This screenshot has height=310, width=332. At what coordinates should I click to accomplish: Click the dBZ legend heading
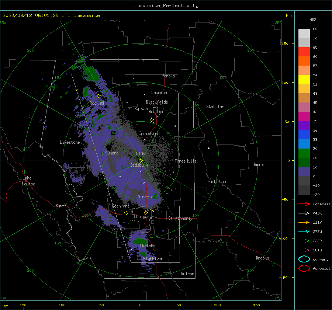313,20
